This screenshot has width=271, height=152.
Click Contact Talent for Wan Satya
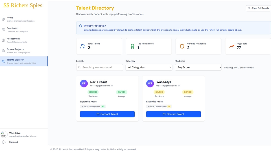click(173, 114)
